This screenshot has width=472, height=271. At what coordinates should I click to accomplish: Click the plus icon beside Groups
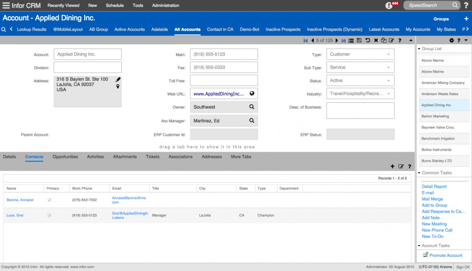[466, 19]
